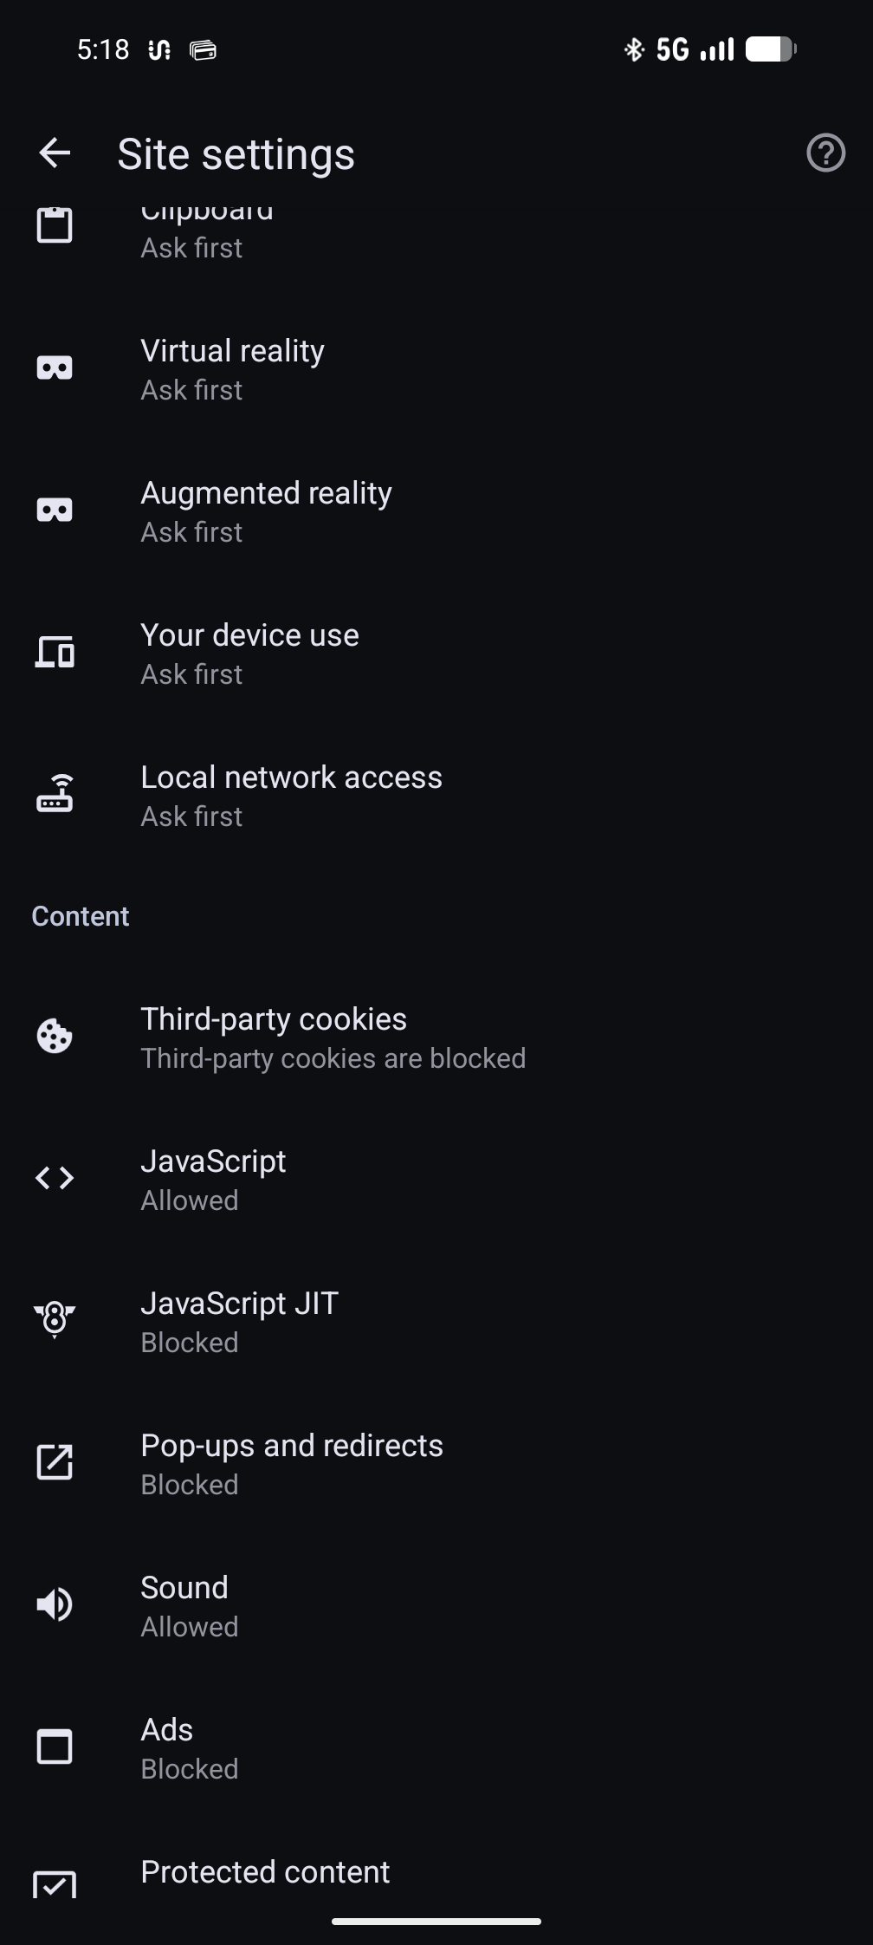Tap the Virtual reality headset icon
Viewport: 873px width, 1945px height.
[55, 369]
